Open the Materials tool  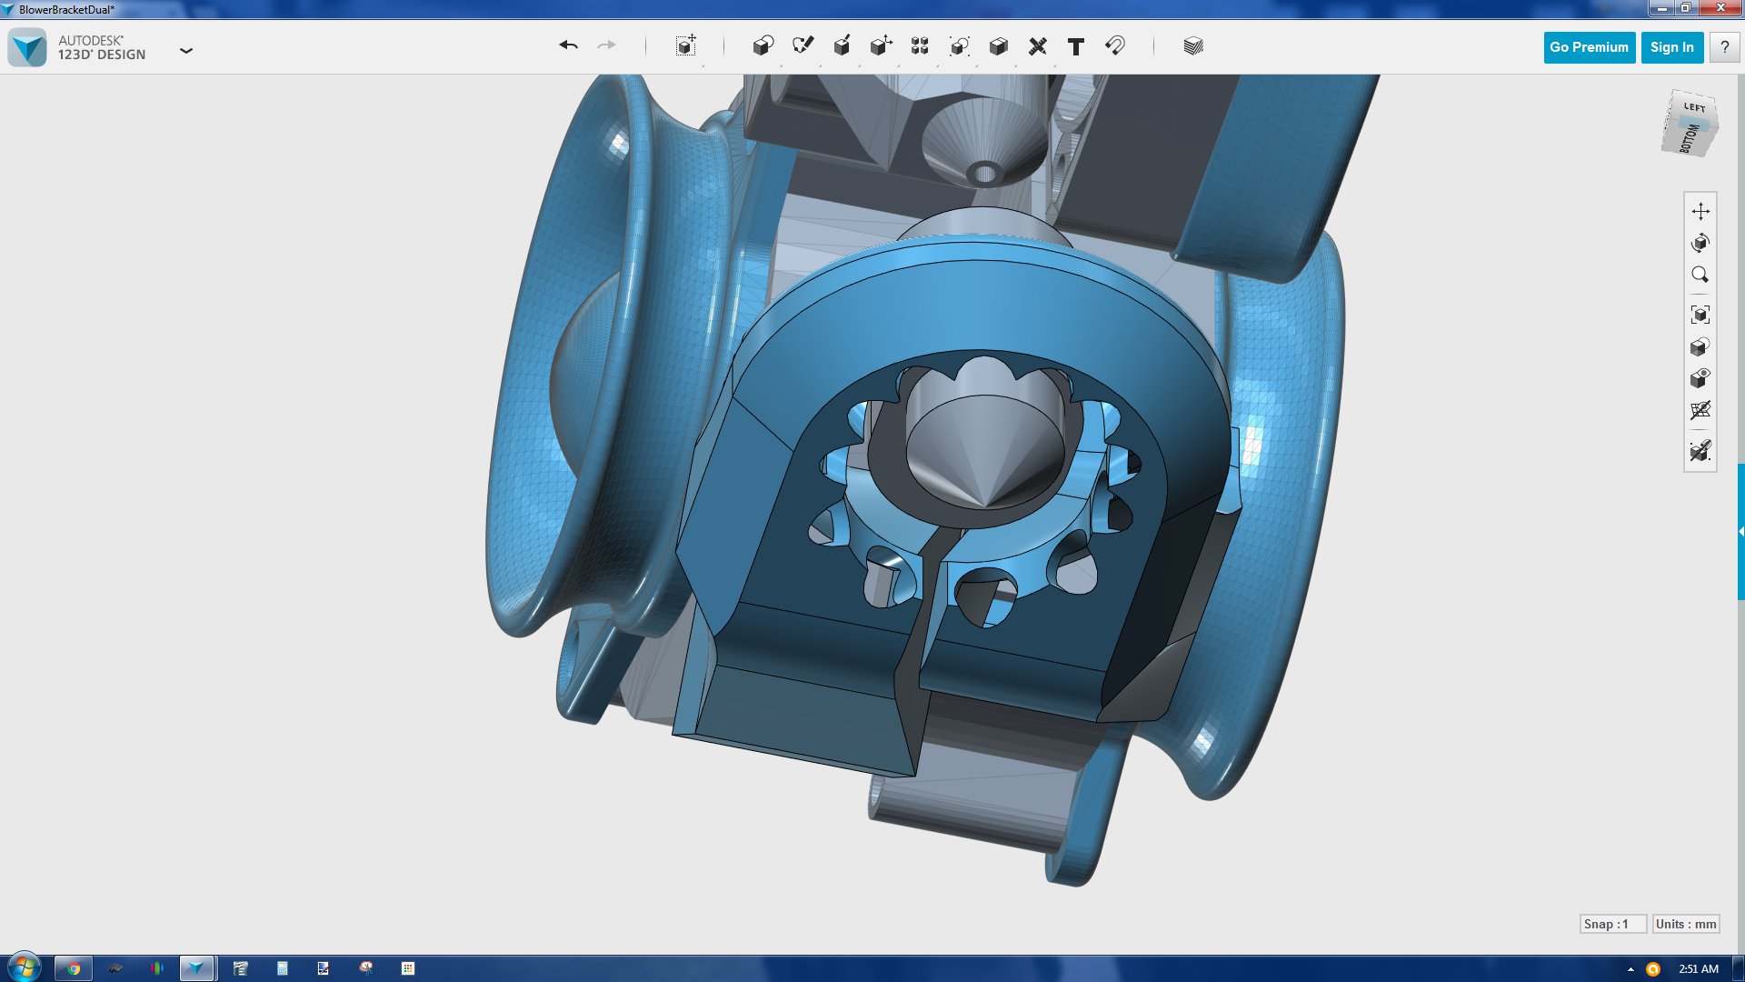point(1193,45)
